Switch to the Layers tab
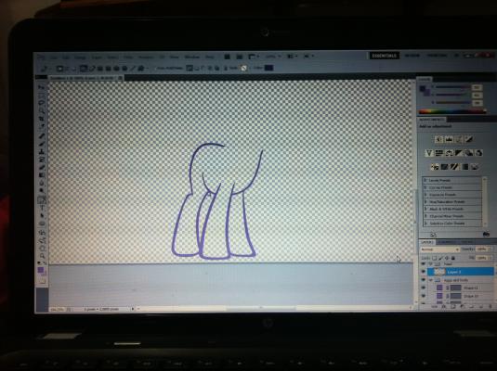Image resolution: width=497 pixels, height=371 pixels. pos(427,242)
